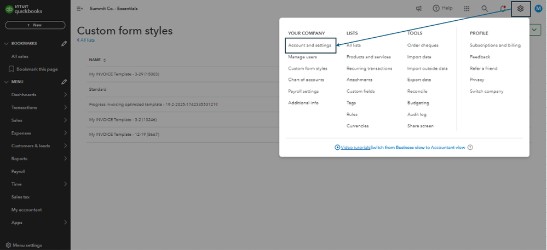Click the megaphone announcements icon
Image resolution: width=547 pixels, height=250 pixels.
[418, 9]
